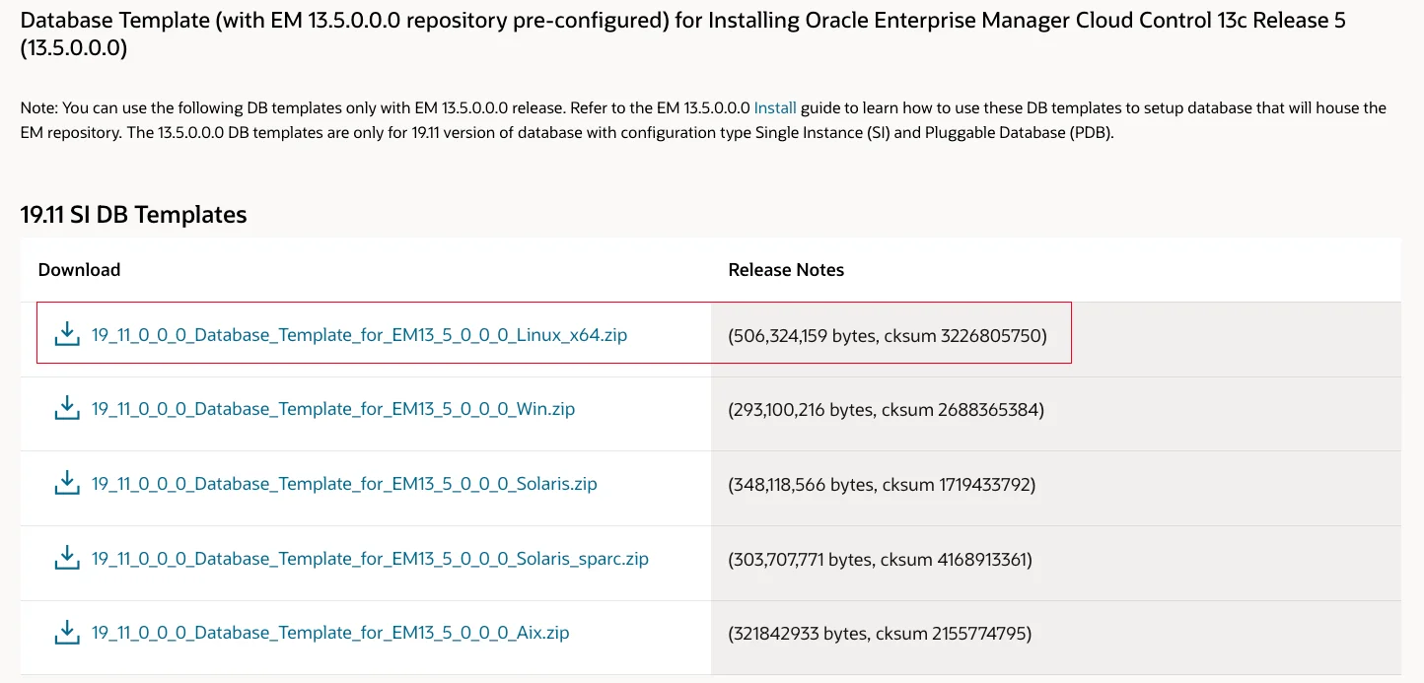This screenshot has height=683, width=1424.
Task: Click the download icon beside the Win.zip file
Action: (x=67, y=408)
